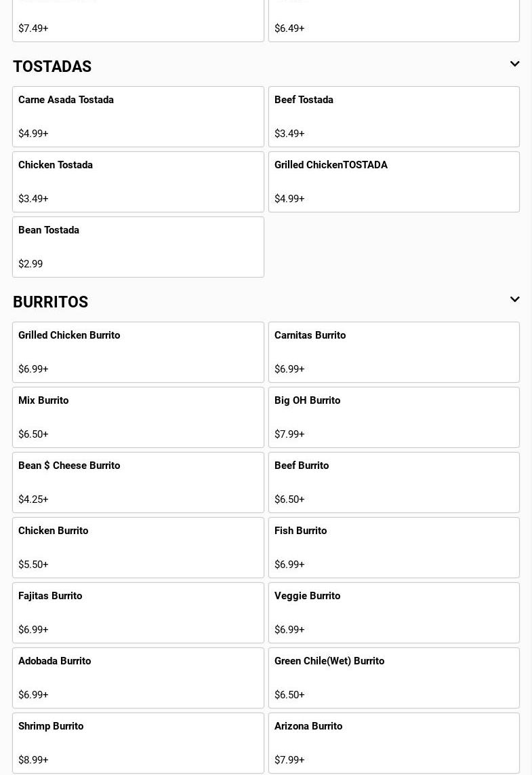Select the Carnitas Burrito card

point(394,352)
